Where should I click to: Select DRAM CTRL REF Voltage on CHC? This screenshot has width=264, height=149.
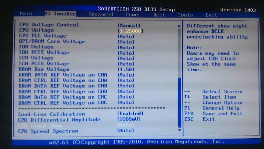coord(63,103)
